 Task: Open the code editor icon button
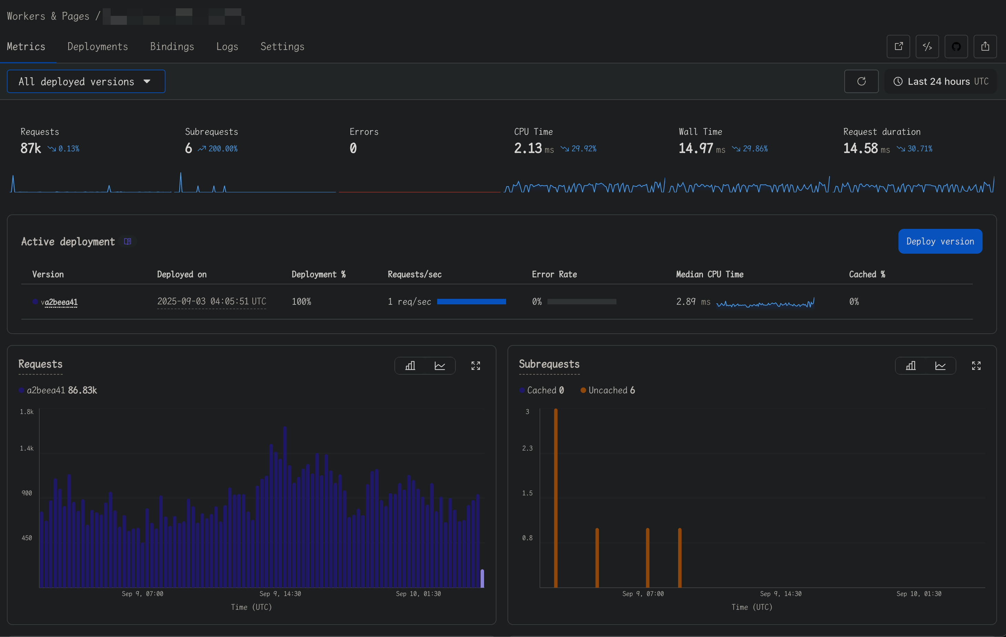[927, 47]
